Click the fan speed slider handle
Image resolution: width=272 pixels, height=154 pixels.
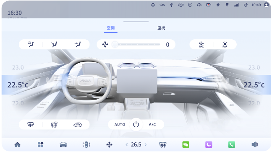[x=115, y=44]
